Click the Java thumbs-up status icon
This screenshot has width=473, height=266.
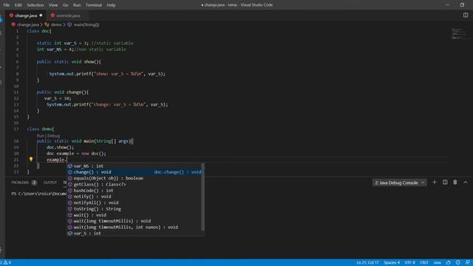pyautogui.click(x=449, y=263)
